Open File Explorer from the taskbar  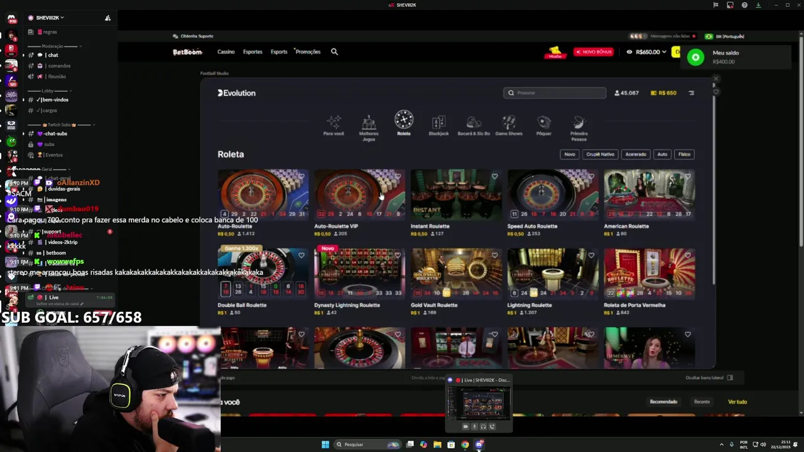pyautogui.click(x=437, y=444)
